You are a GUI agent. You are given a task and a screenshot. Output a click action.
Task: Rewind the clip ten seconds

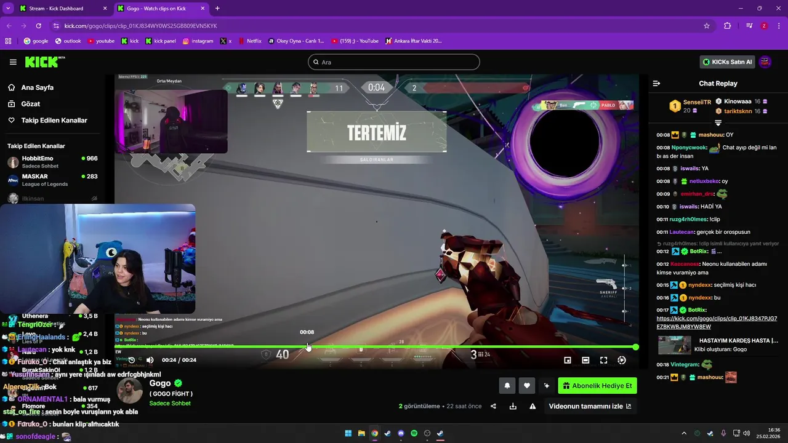point(131,360)
